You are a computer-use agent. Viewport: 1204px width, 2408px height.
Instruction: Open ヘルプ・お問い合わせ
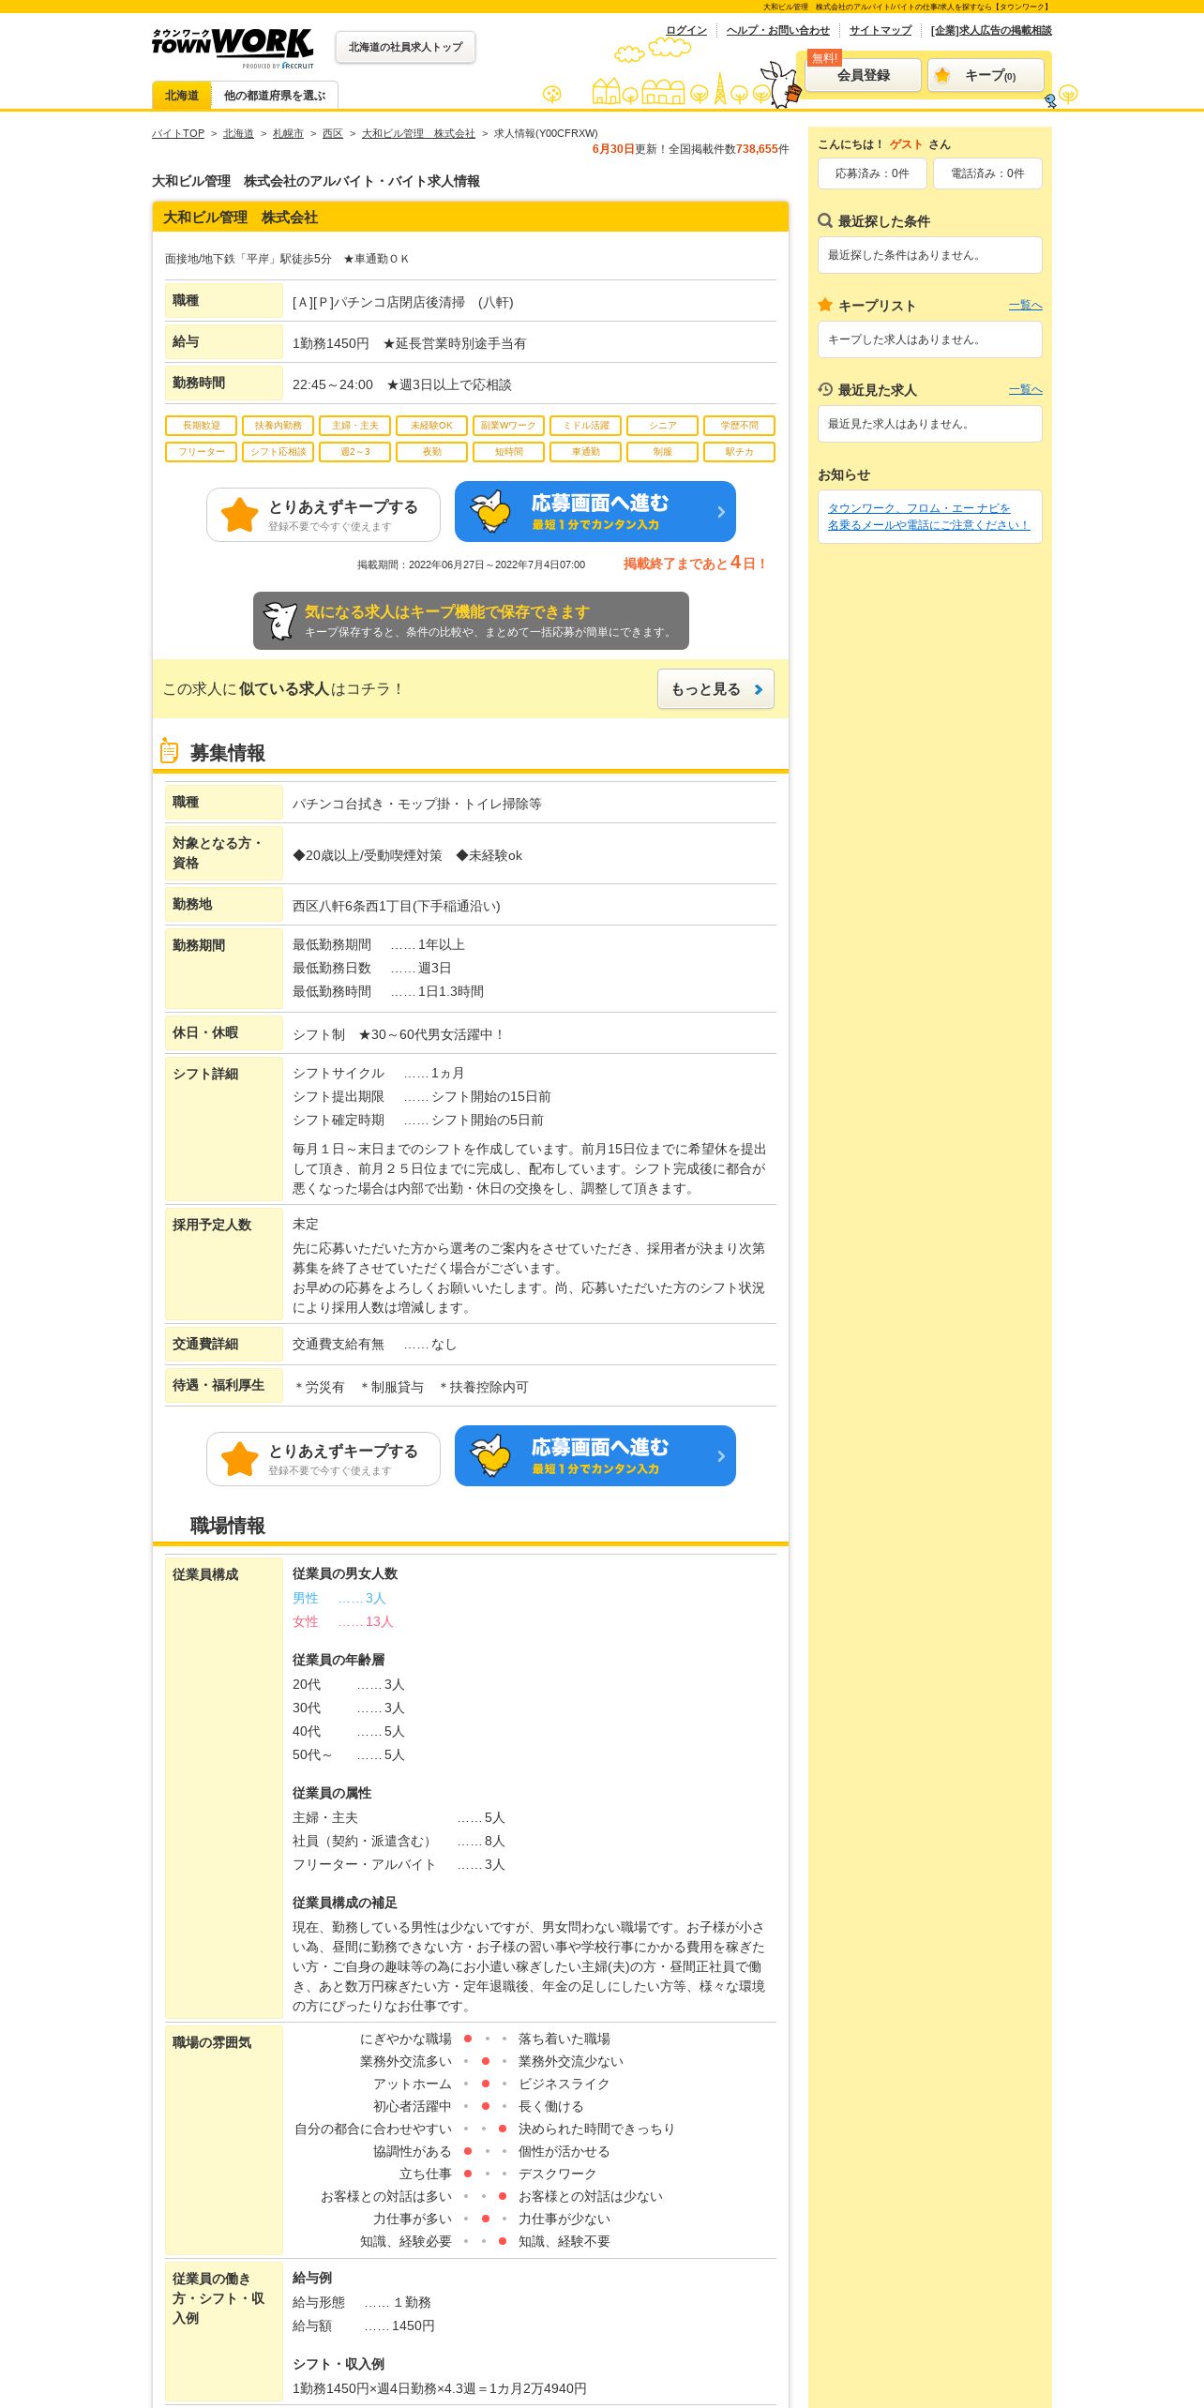[x=778, y=30]
